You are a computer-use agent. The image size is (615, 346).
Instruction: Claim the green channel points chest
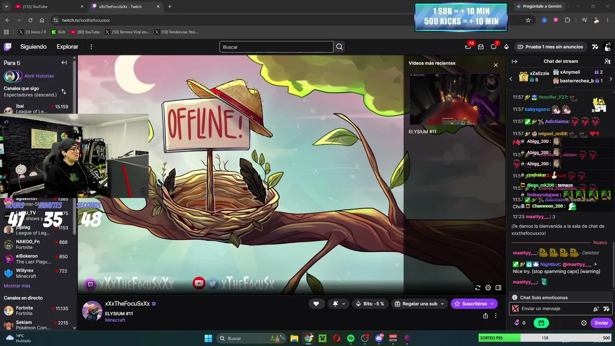coord(541,323)
